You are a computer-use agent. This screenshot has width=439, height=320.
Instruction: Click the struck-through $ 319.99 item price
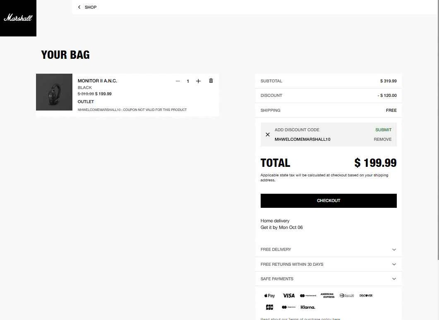[x=86, y=94]
